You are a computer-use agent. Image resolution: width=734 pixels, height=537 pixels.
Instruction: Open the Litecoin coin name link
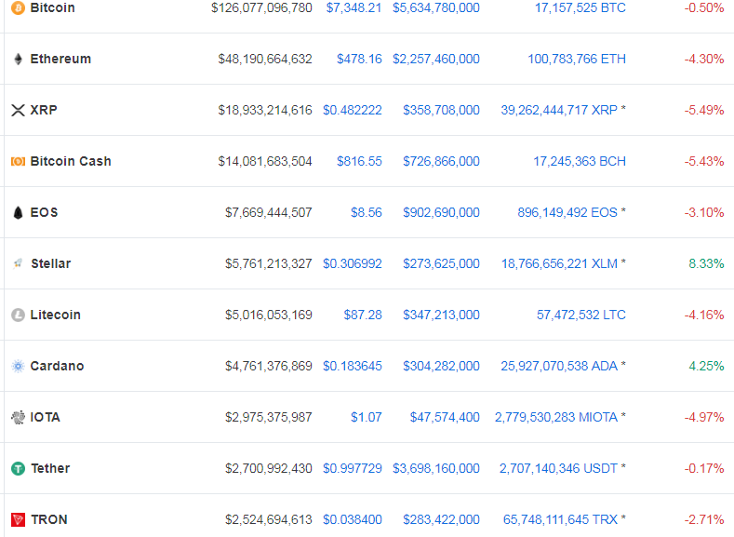[x=56, y=315]
